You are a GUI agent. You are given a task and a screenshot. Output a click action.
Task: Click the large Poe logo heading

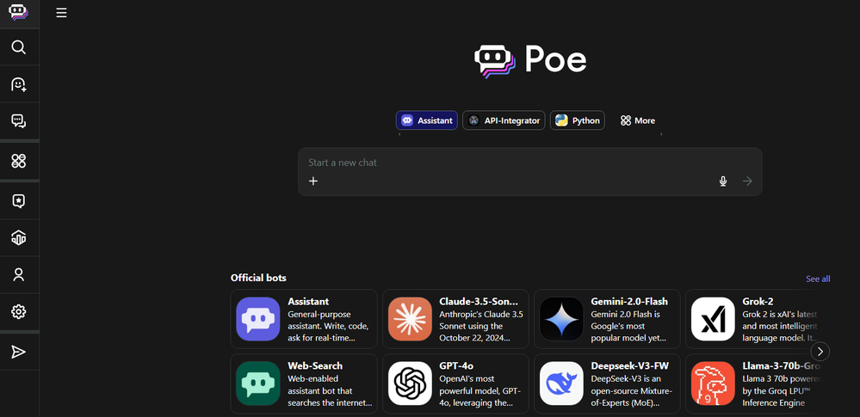(x=529, y=60)
